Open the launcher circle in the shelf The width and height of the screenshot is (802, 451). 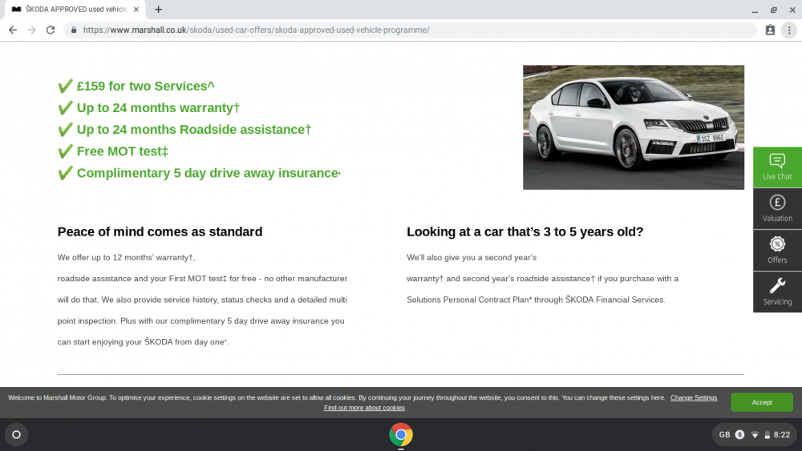[x=16, y=435]
